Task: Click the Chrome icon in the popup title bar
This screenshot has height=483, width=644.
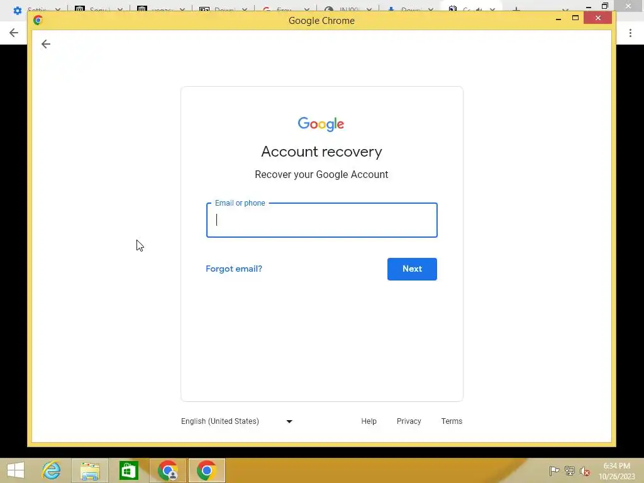Action: tap(38, 20)
